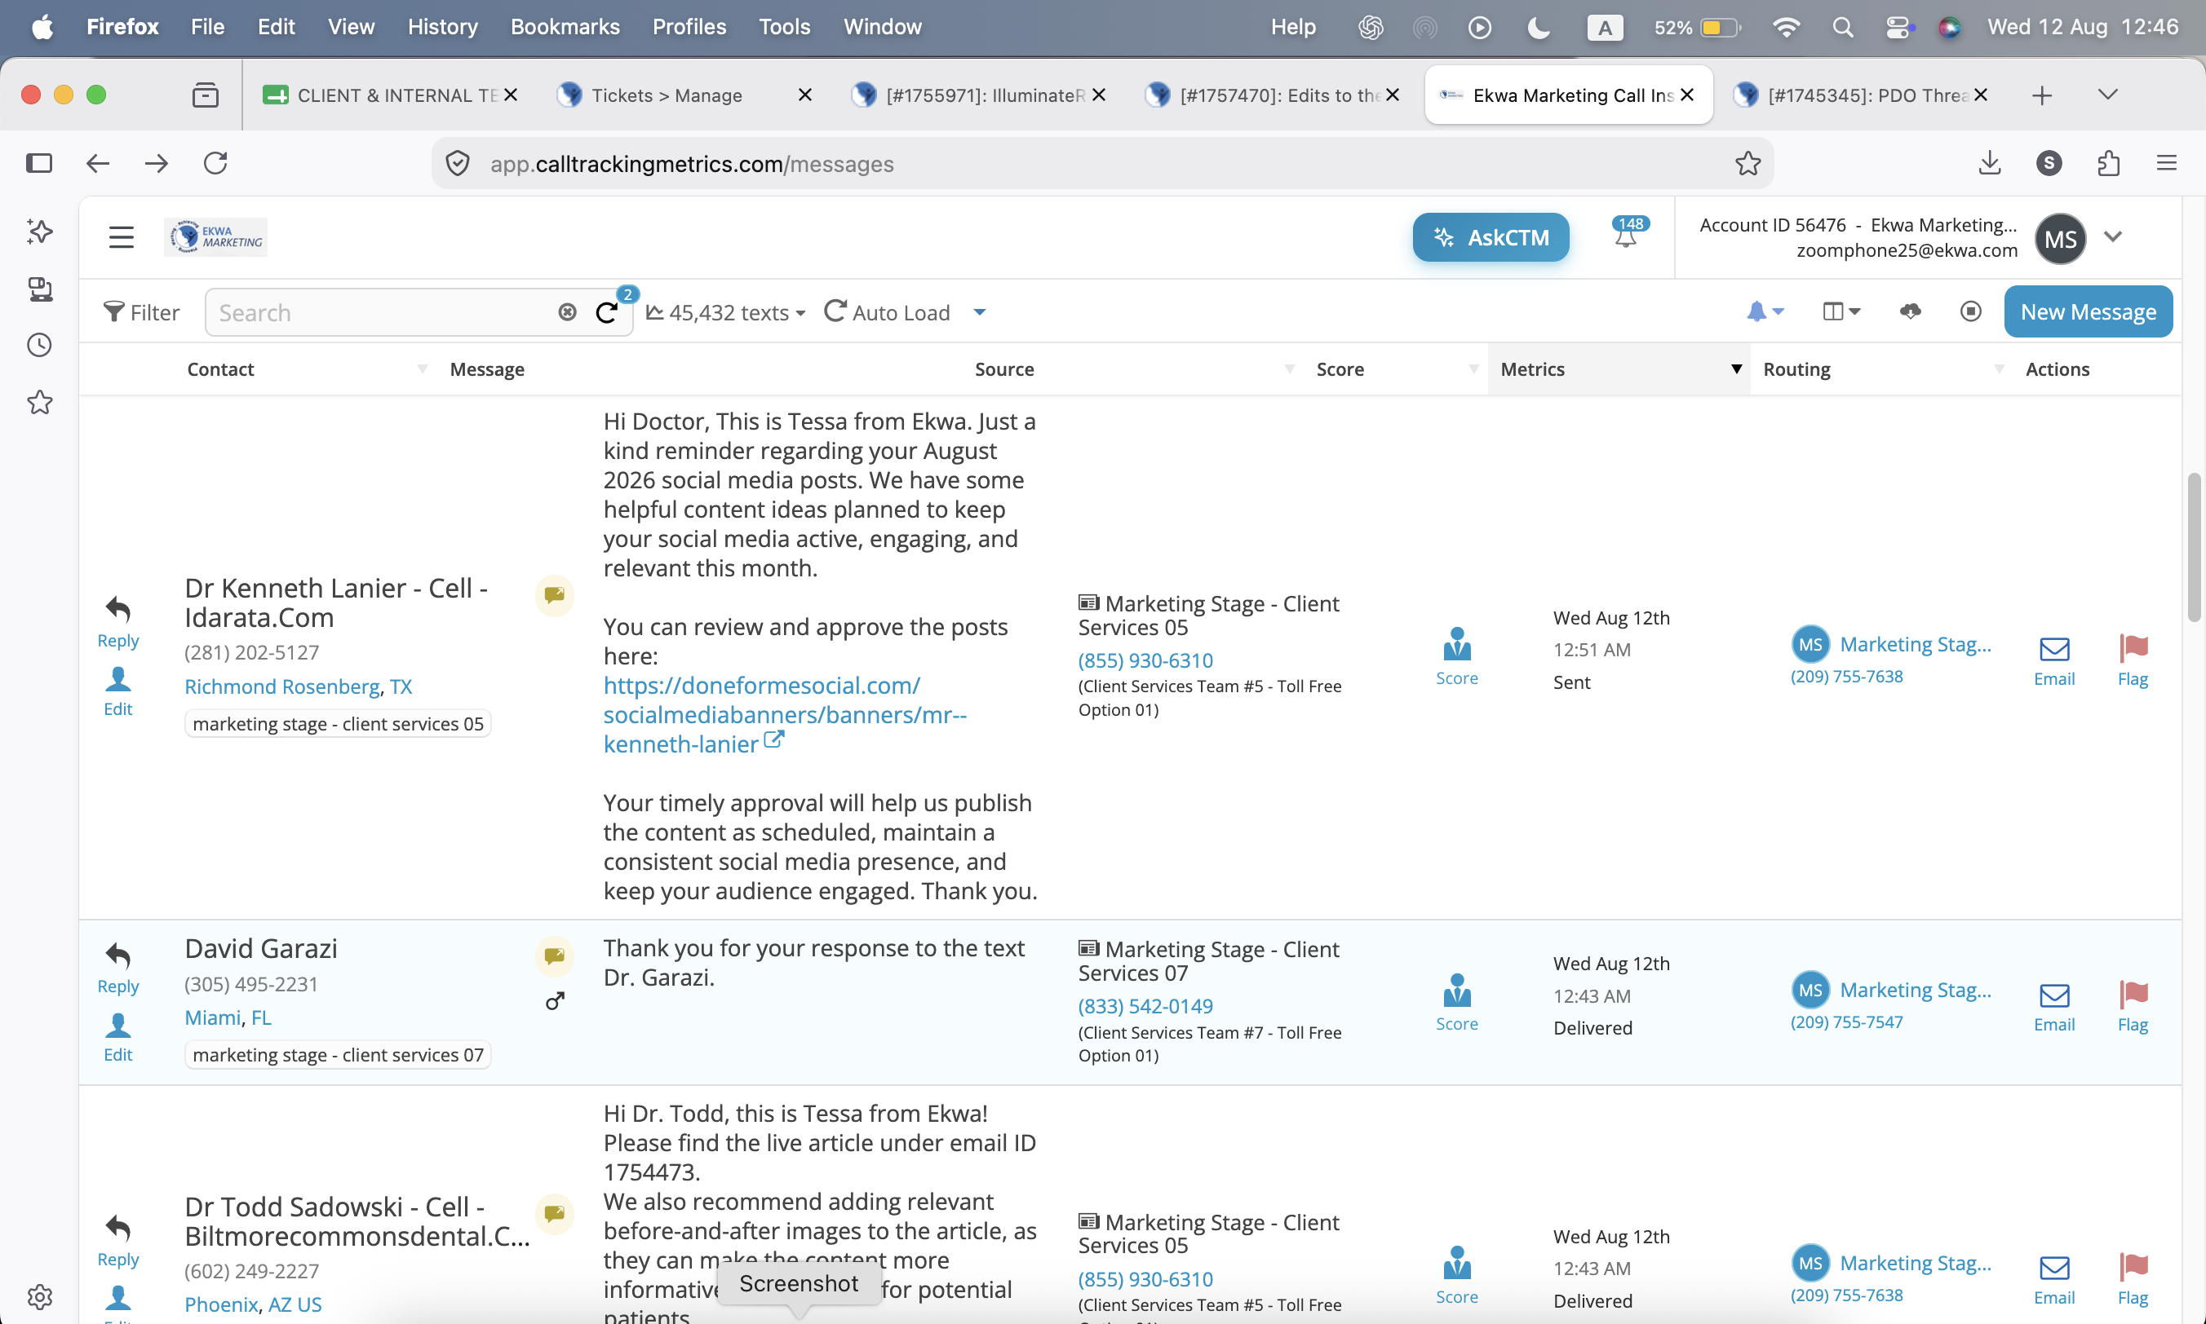Screen dimensions: 2206x1324
Task: Clear the Search field with X icon
Action: click(567, 312)
